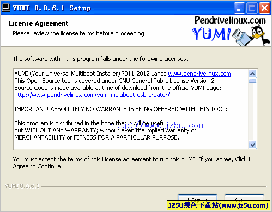Click the I Agree button
Image resolution: width=272 pixels, height=212 pixels.
197,200
